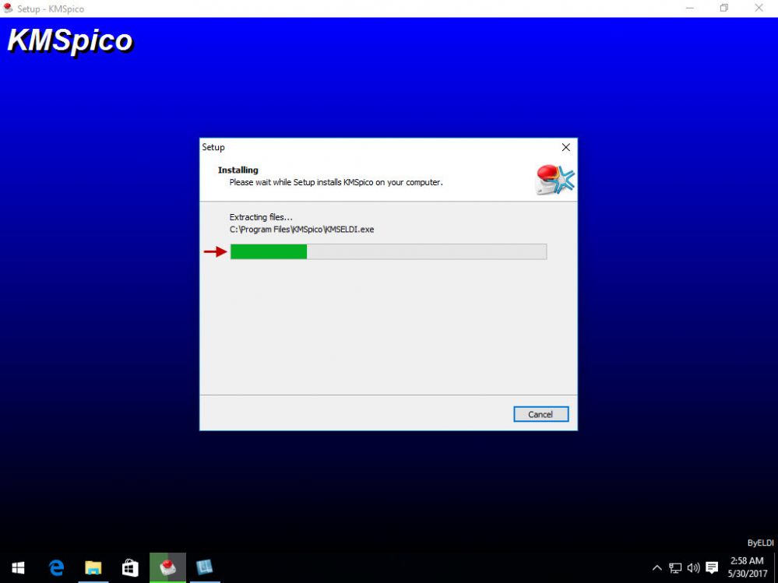
Task: Open the Windows Start menu
Action: coord(19,567)
